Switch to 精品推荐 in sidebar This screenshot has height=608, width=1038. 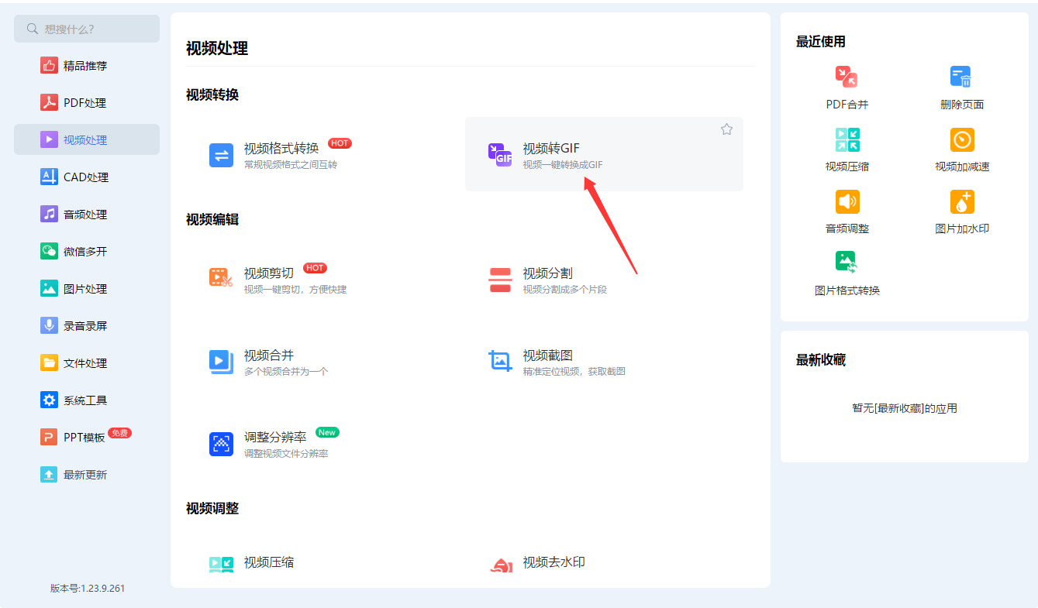pyautogui.click(x=87, y=66)
